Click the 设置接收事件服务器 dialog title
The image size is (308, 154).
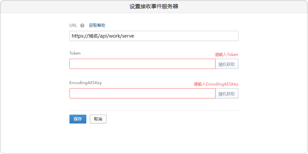154,6
